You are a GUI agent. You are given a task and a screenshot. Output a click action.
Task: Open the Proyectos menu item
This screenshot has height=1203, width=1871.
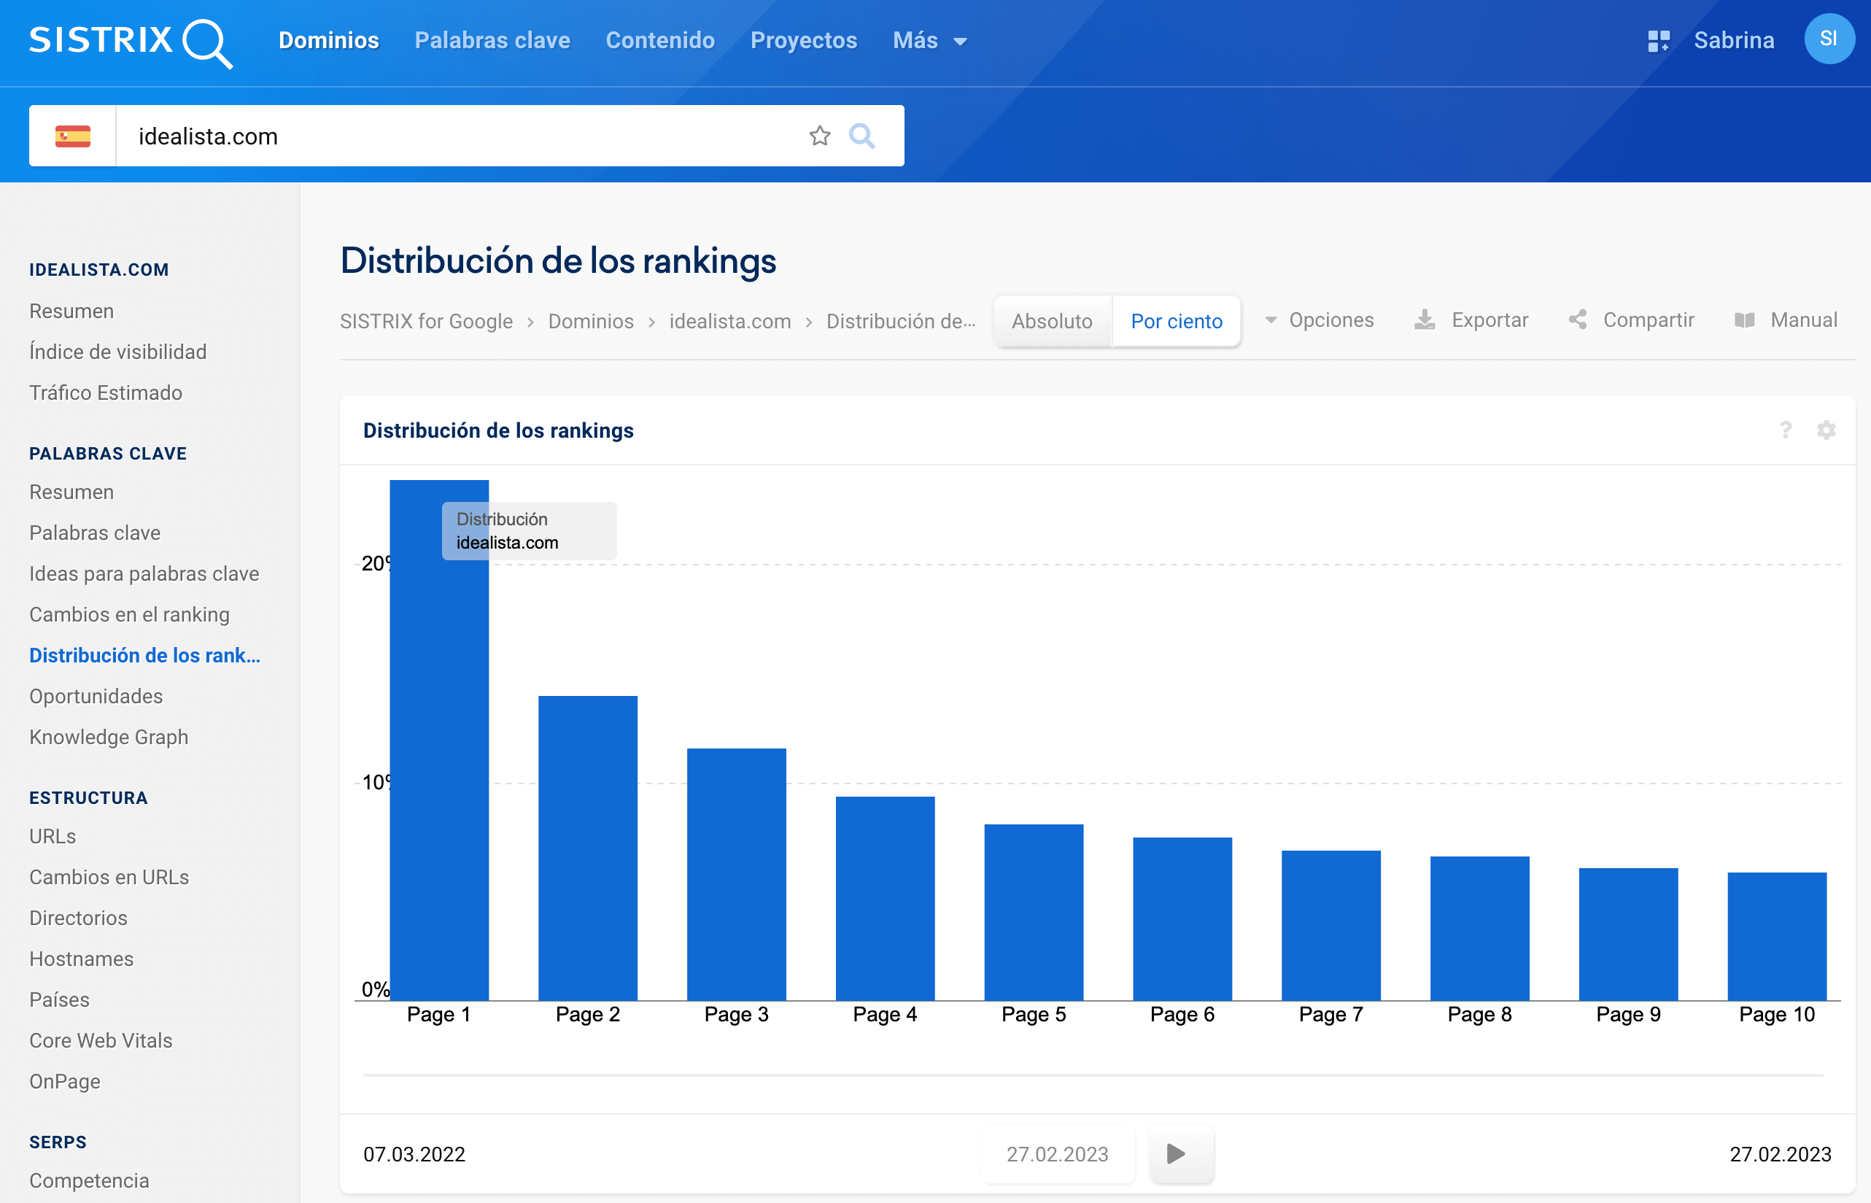(x=804, y=41)
